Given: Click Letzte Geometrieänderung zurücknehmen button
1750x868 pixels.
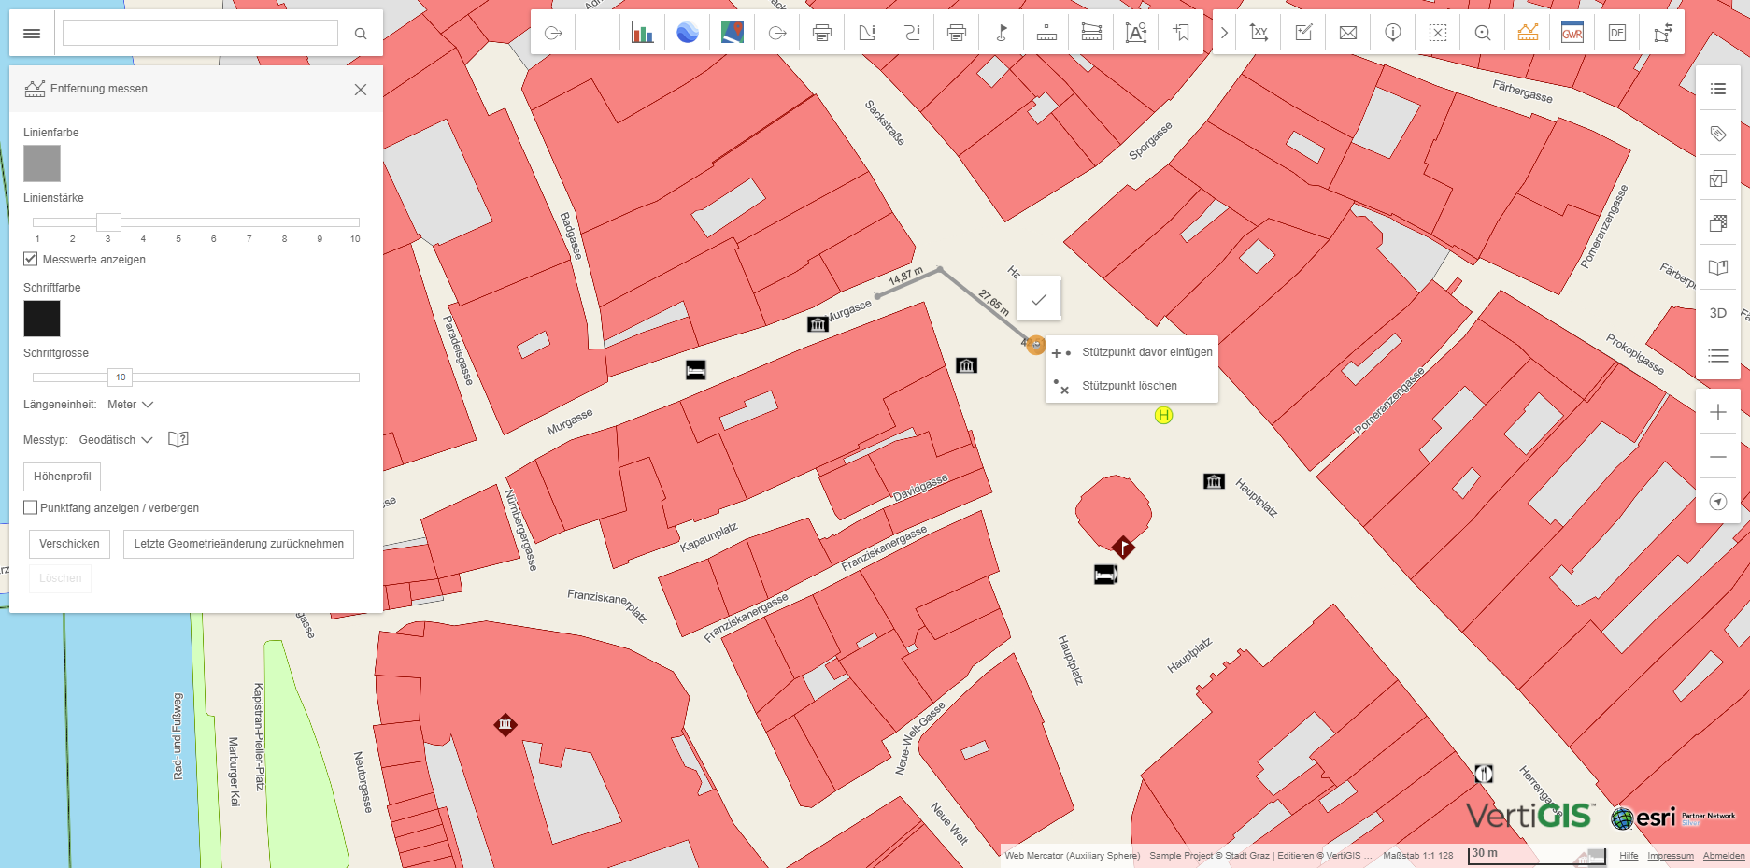Looking at the screenshot, I should [x=238, y=544].
